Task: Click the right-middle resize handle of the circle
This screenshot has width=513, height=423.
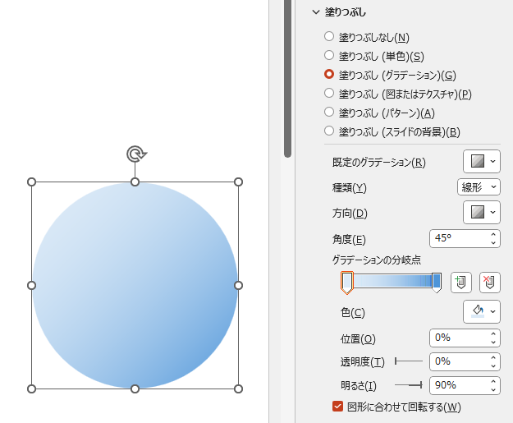Action: (x=239, y=286)
